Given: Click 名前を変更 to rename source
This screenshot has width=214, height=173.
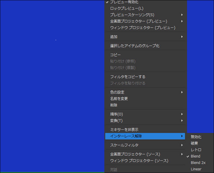Looking at the screenshot, I should click(x=119, y=99).
